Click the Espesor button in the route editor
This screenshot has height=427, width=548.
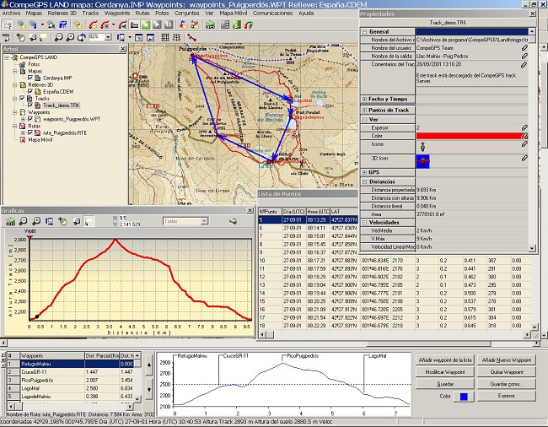click(x=507, y=396)
